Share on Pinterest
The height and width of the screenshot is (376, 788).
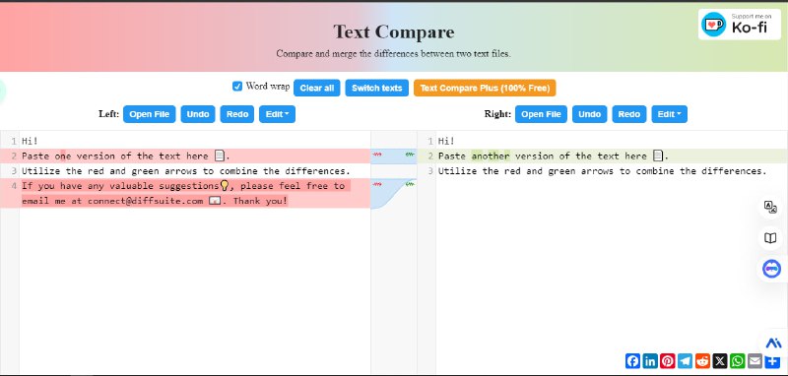click(x=668, y=360)
